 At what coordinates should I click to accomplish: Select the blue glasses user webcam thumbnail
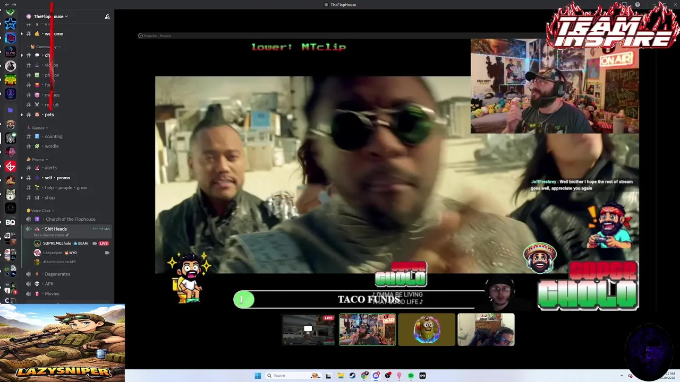(486, 329)
